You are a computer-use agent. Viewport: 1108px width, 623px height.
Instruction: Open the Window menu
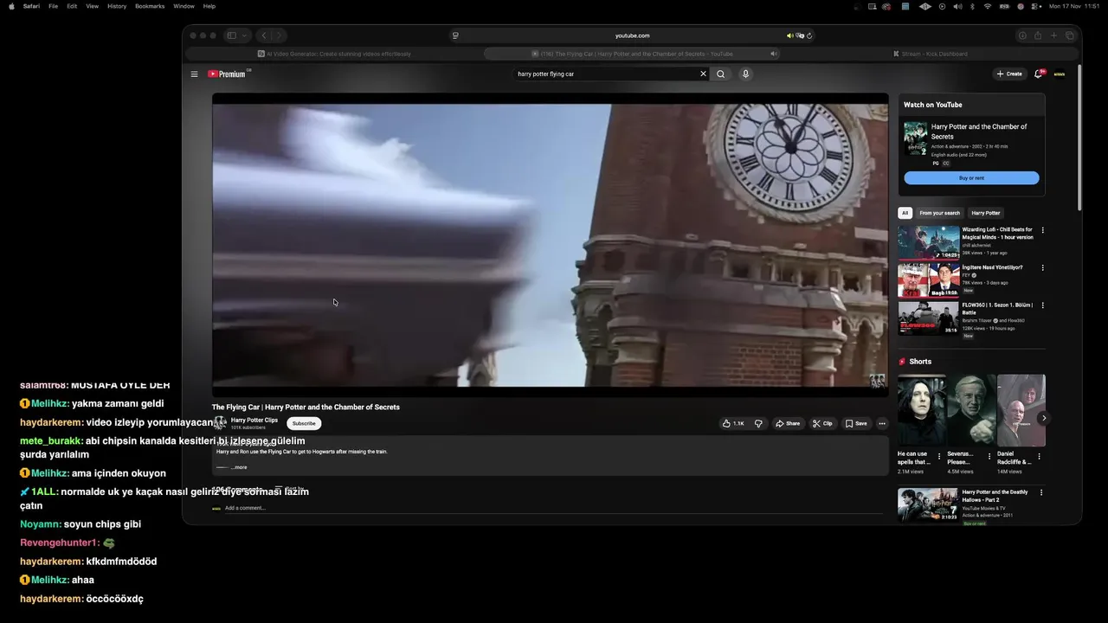click(x=184, y=6)
